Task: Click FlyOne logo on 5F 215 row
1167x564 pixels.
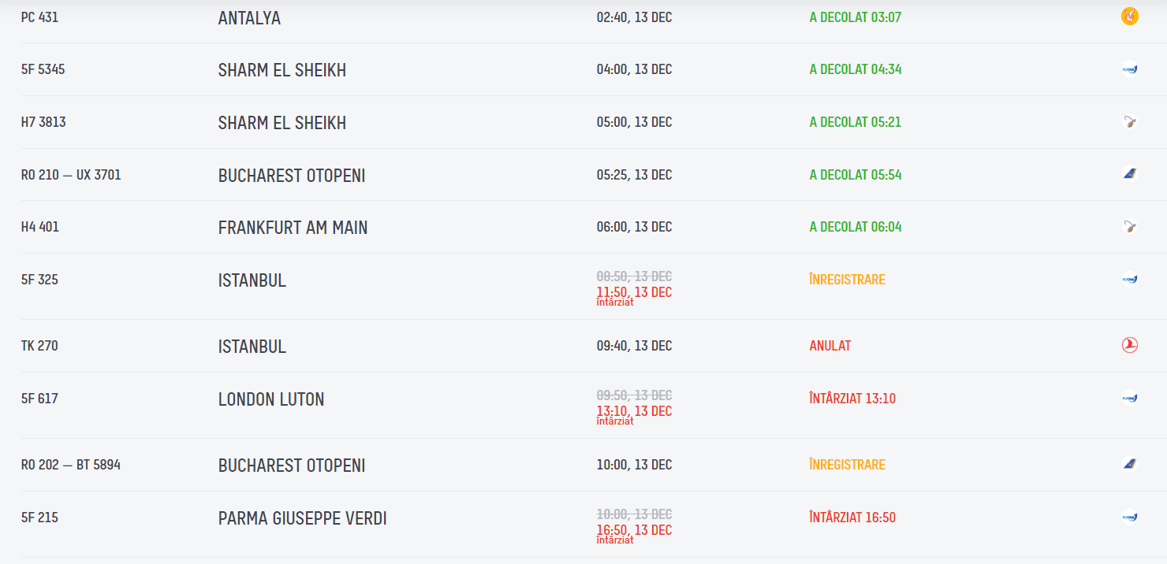Action: (1129, 518)
